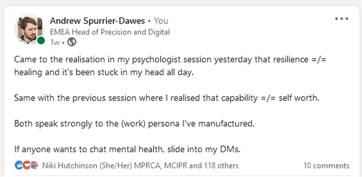Open Andrew Spurrier-Dawes profile name link

click(97, 21)
